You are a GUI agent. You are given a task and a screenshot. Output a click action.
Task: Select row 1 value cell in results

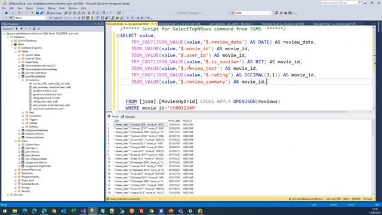pyautogui.click(x=140, y=125)
